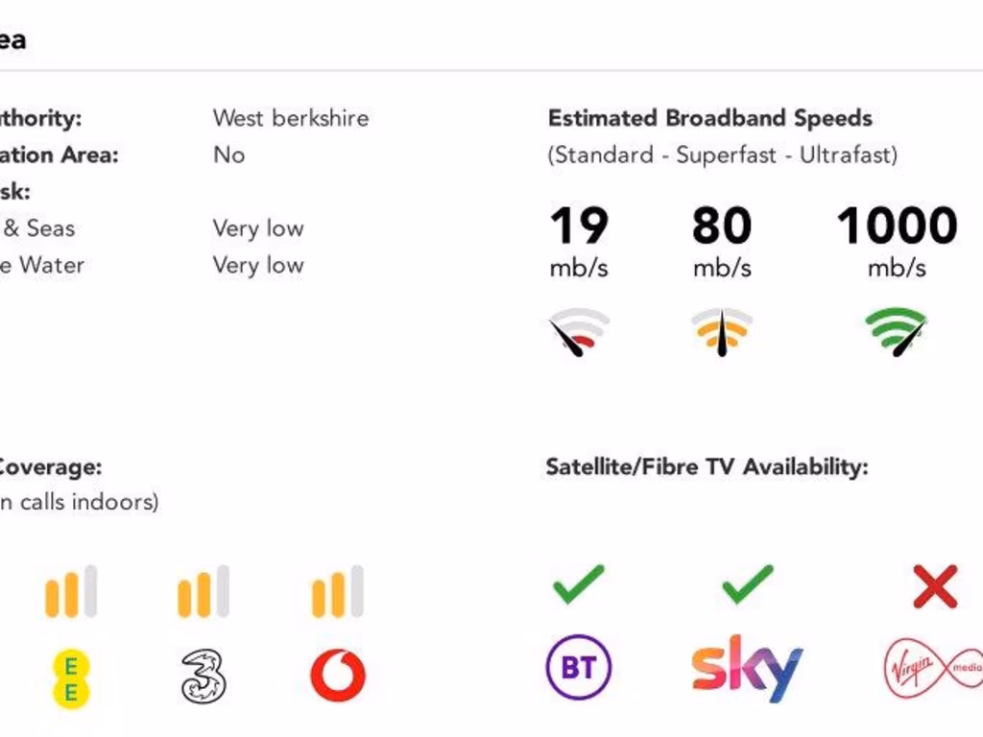Click the green checkmark above Sky

747,584
